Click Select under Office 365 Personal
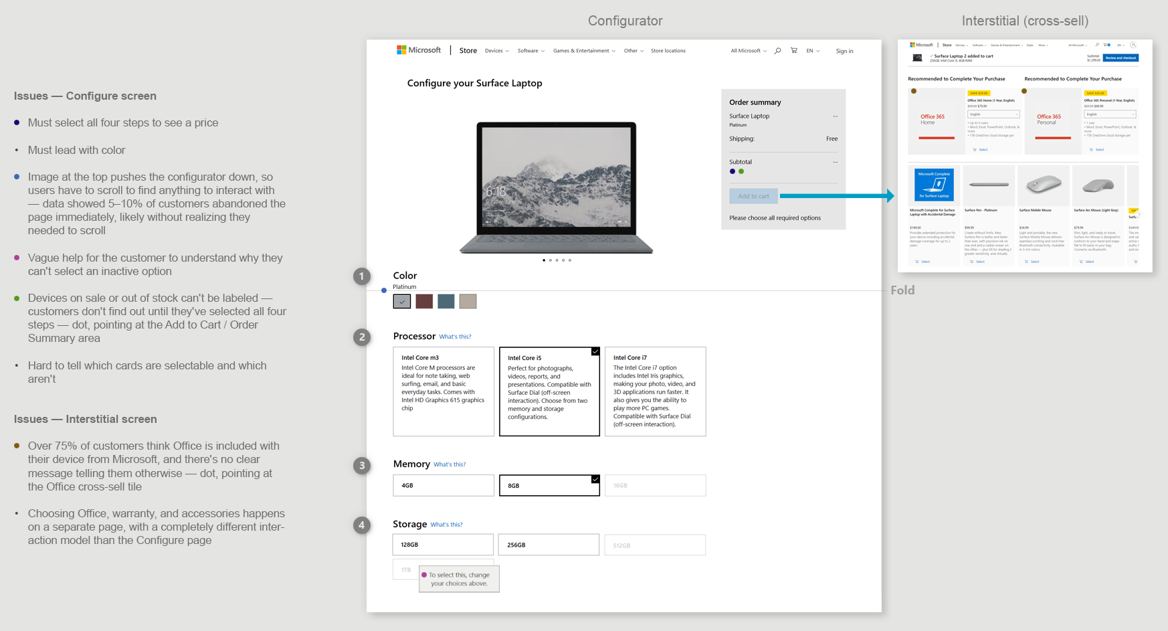 [x=1096, y=150]
